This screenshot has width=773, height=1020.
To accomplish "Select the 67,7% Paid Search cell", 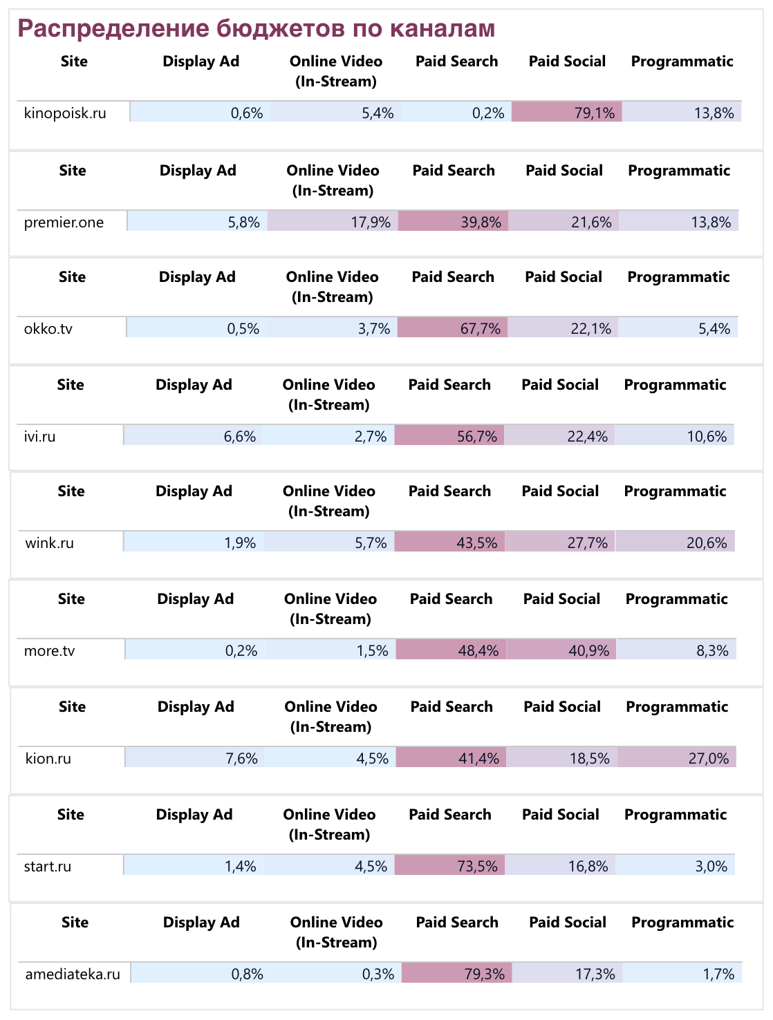I will pyautogui.click(x=453, y=328).
